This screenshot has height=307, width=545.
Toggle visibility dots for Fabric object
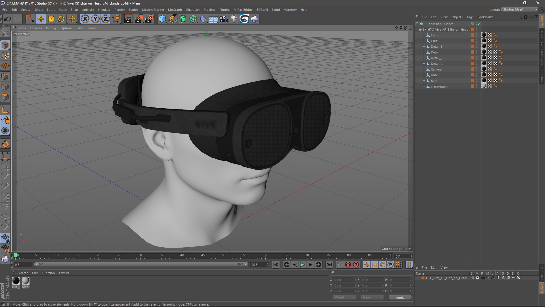[x=477, y=35]
